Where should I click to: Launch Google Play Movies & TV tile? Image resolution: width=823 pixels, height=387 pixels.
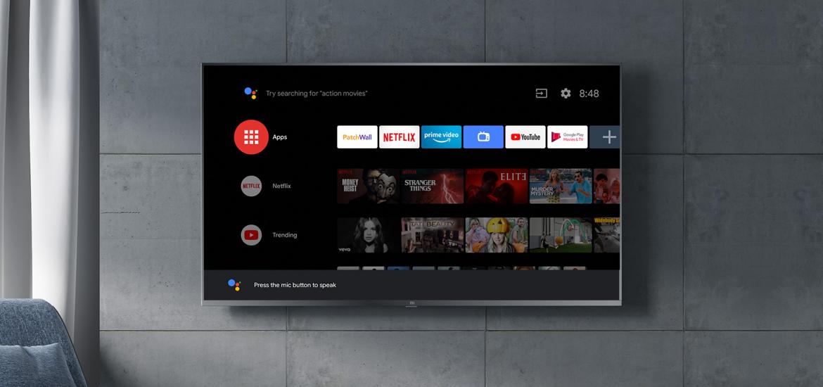coord(567,137)
